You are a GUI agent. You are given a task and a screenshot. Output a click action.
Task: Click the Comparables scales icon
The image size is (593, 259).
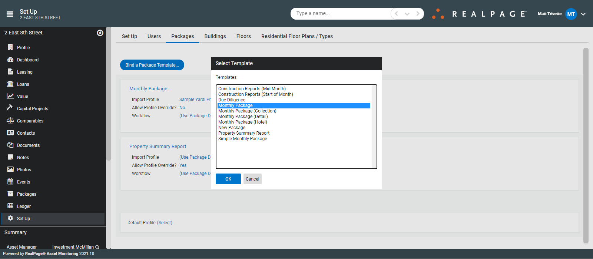point(10,121)
